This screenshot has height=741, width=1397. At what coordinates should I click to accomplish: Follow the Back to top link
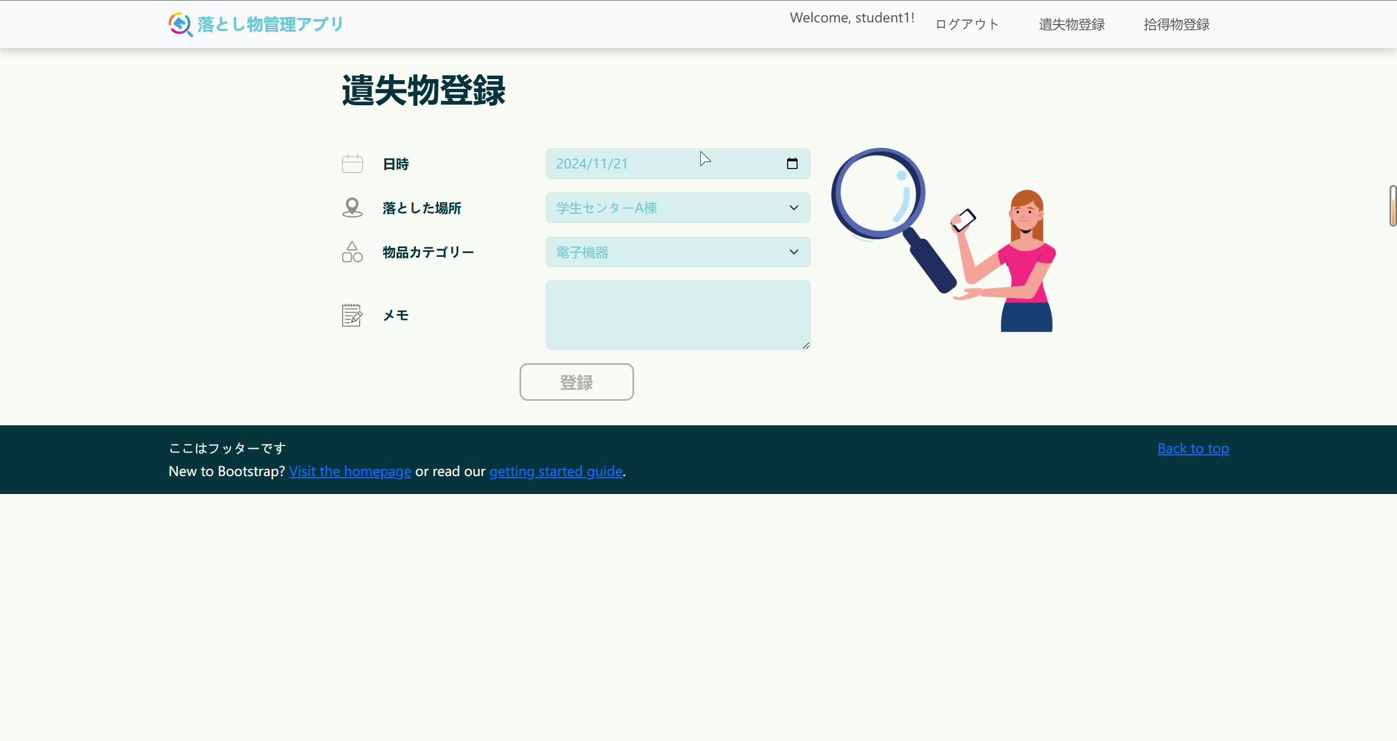[1193, 448]
